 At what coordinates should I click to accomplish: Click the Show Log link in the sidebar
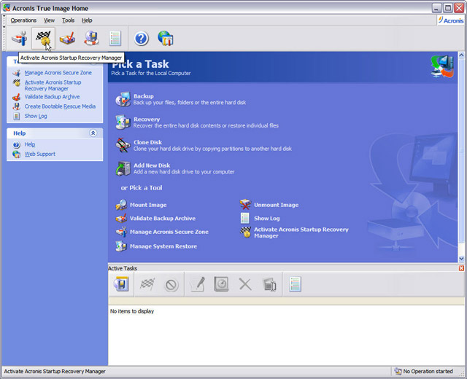36,116
